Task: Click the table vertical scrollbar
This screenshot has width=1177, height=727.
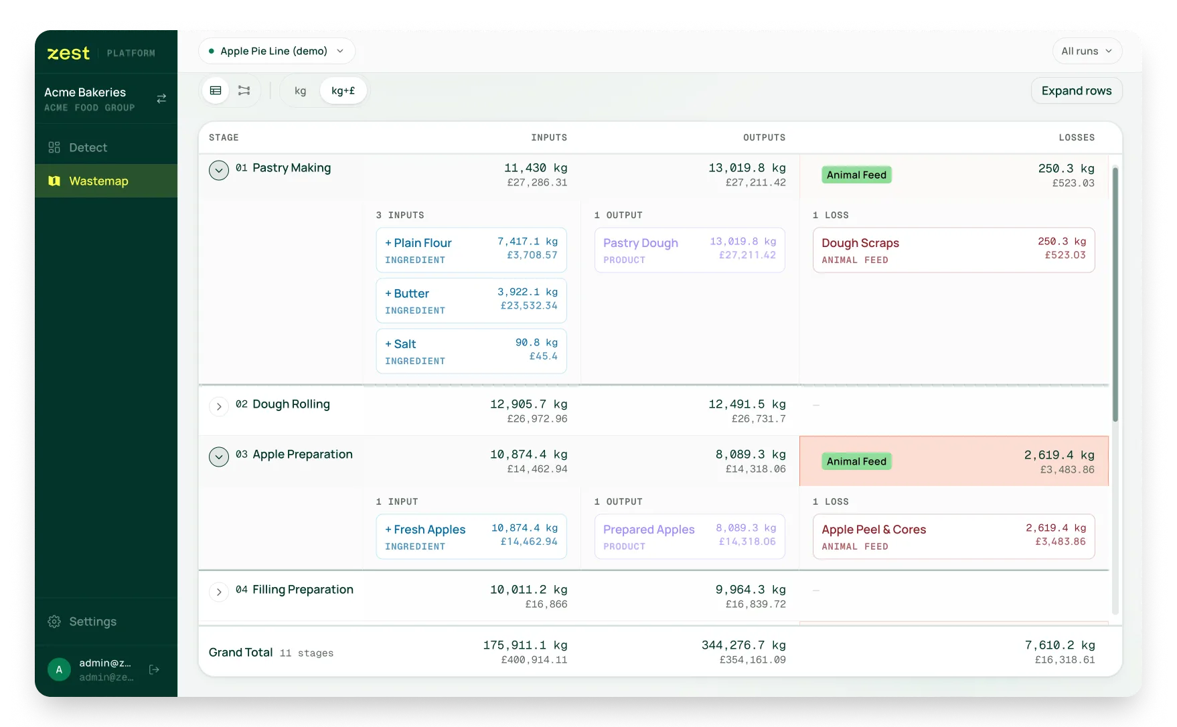Action: [x=1115, y=294]
